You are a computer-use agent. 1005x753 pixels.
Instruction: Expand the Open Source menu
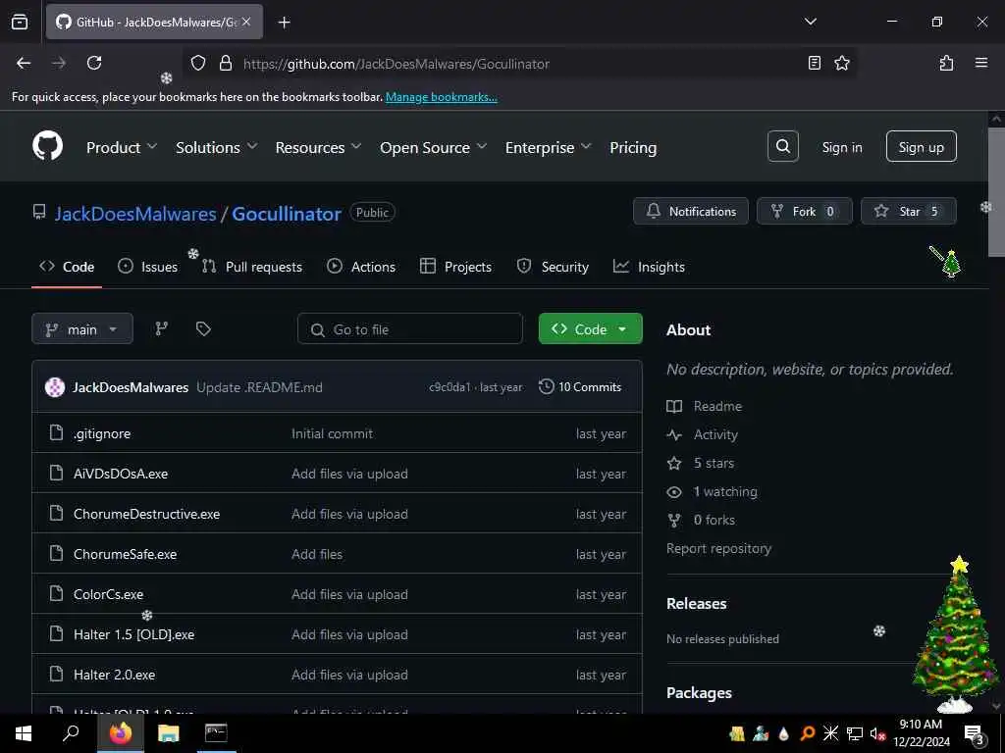point(433,147)
